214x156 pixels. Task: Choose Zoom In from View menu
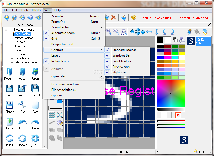74,16
